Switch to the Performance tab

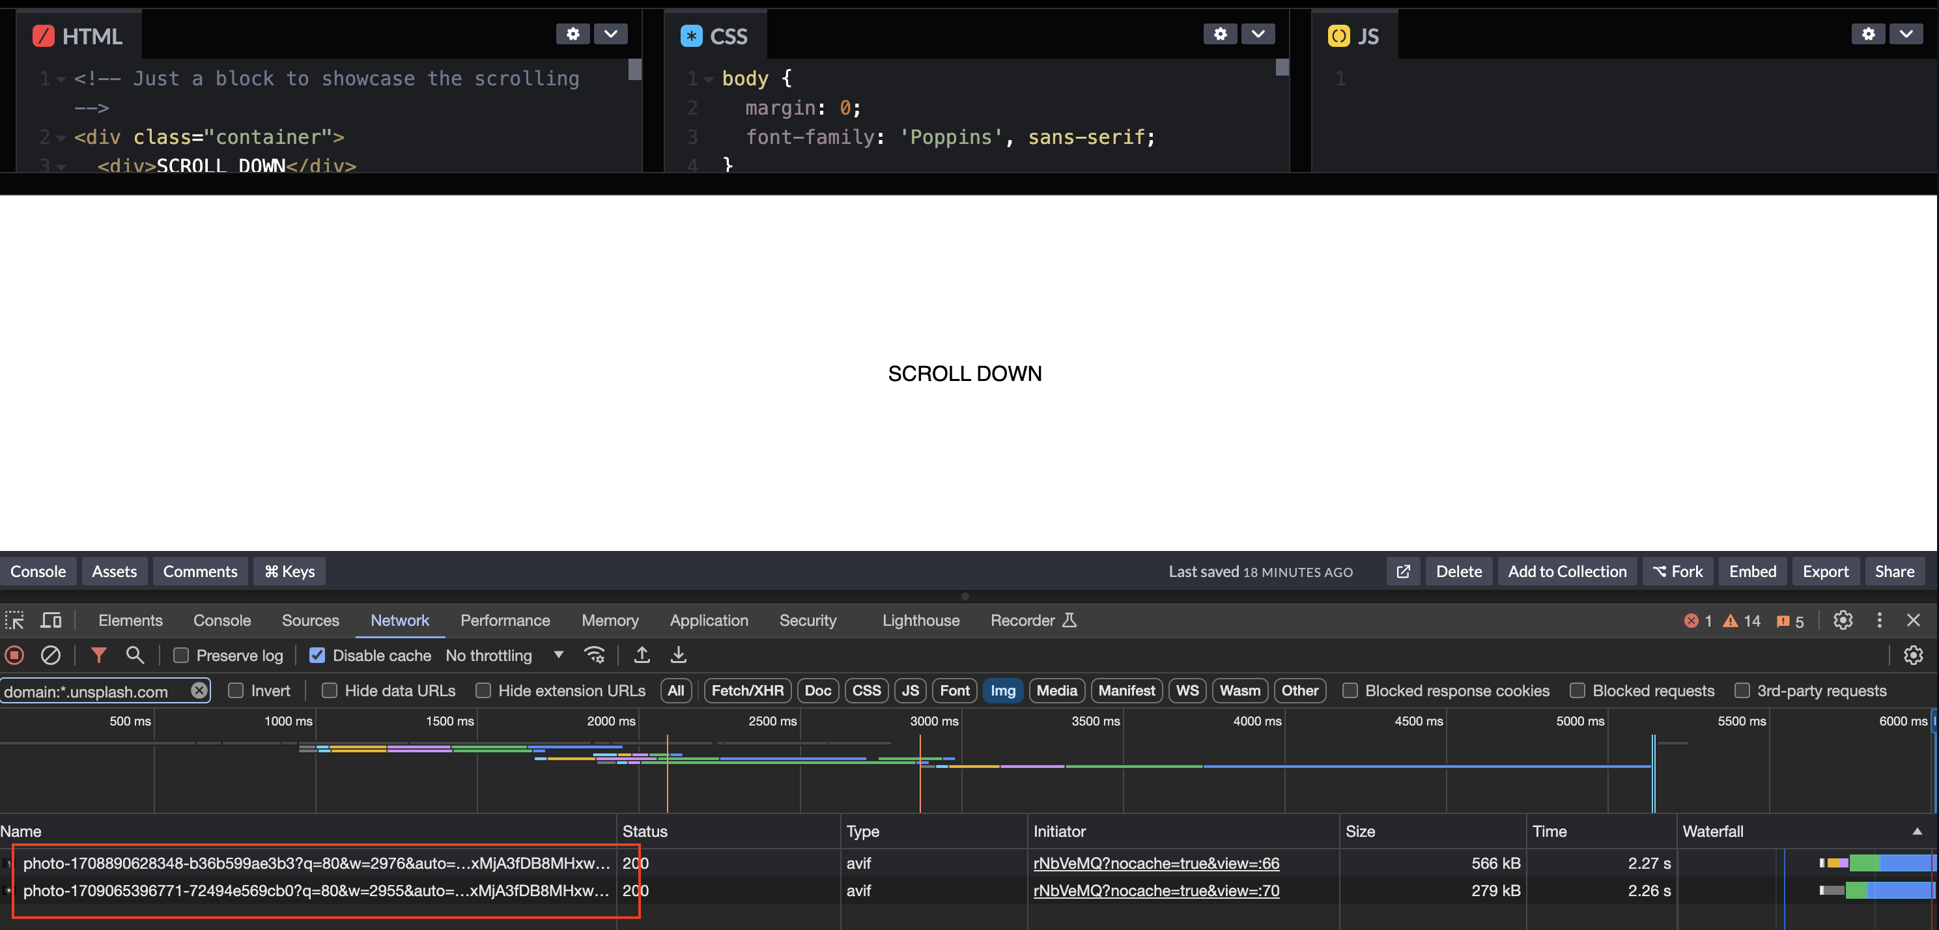click(x=505, y=621)
